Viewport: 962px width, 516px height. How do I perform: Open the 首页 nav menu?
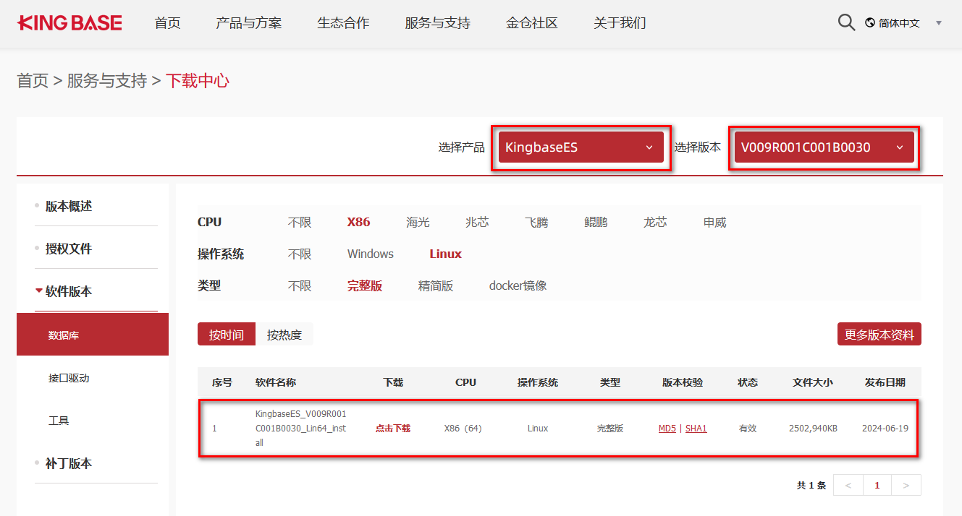[x=167, y=23]
